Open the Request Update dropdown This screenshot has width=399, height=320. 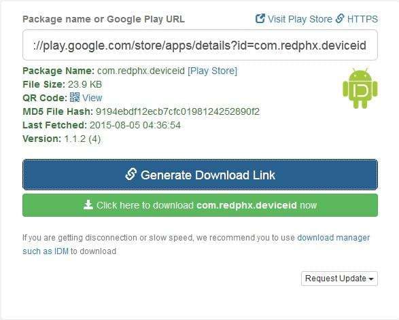(x=339, y=279)
